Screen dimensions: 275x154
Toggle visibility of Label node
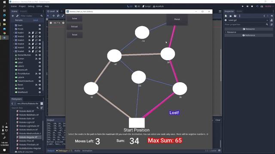point(40,62)
